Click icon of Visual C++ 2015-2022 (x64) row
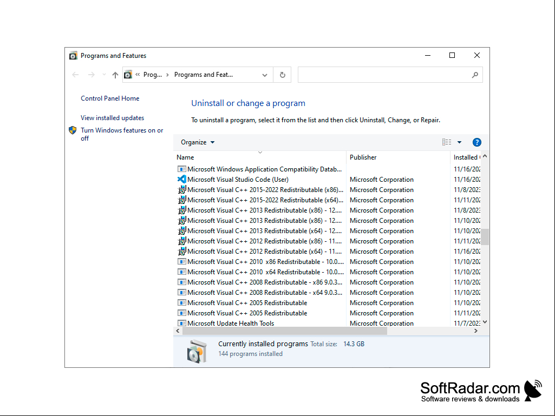The height and width of the screenshot is (416, 555). (x=181, y=200)
